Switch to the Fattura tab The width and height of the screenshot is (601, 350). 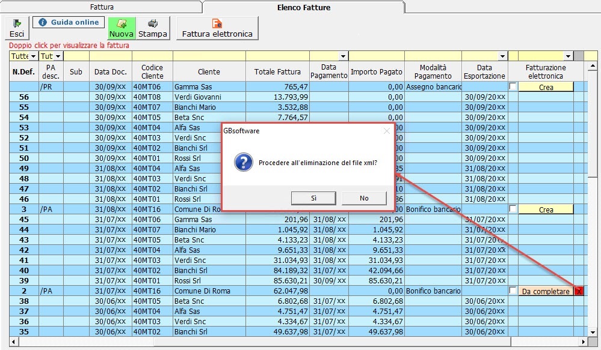coord(102,7)
